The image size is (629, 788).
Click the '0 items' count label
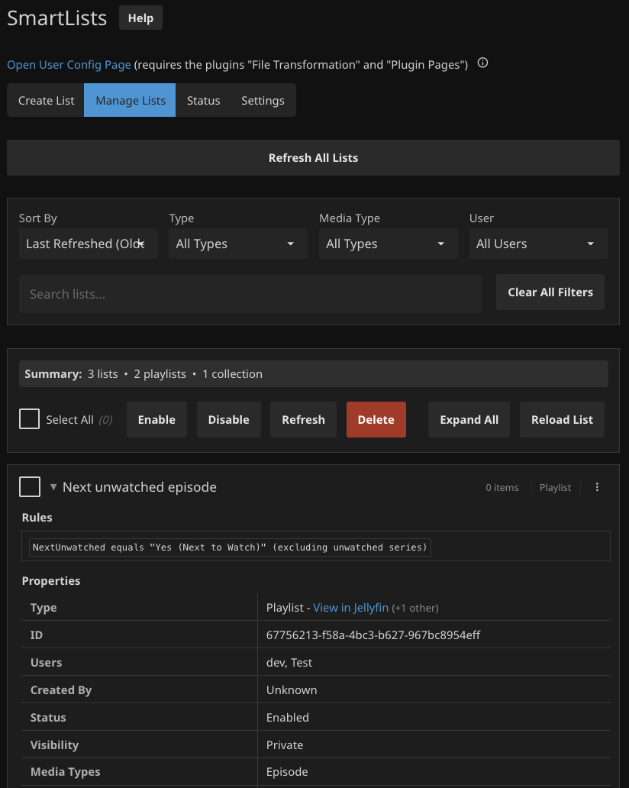click(502, 487)
